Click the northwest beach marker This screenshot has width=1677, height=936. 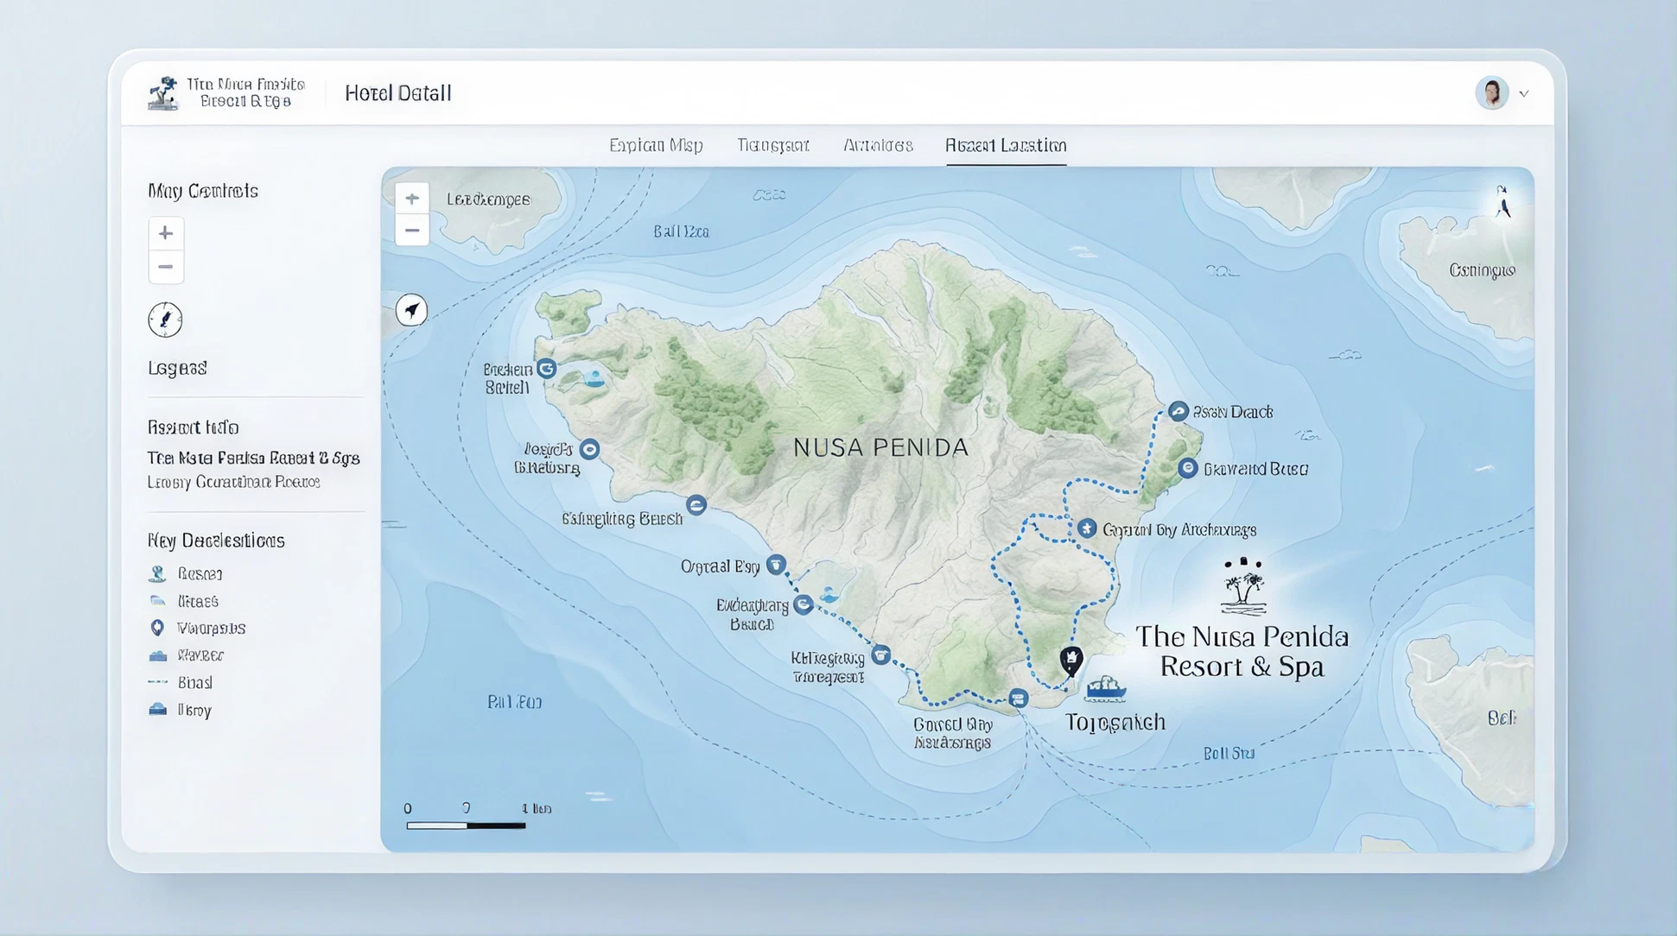click(x=546, y=369)
